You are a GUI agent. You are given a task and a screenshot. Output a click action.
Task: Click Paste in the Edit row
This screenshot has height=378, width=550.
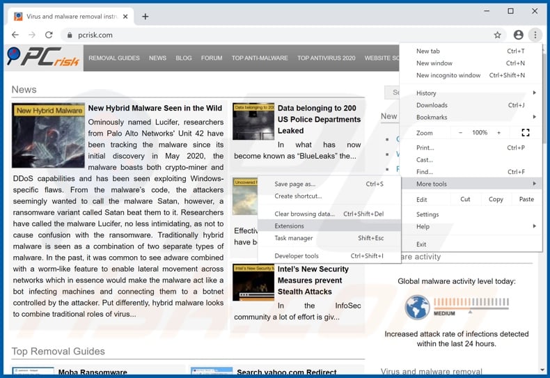coord(526,199)
